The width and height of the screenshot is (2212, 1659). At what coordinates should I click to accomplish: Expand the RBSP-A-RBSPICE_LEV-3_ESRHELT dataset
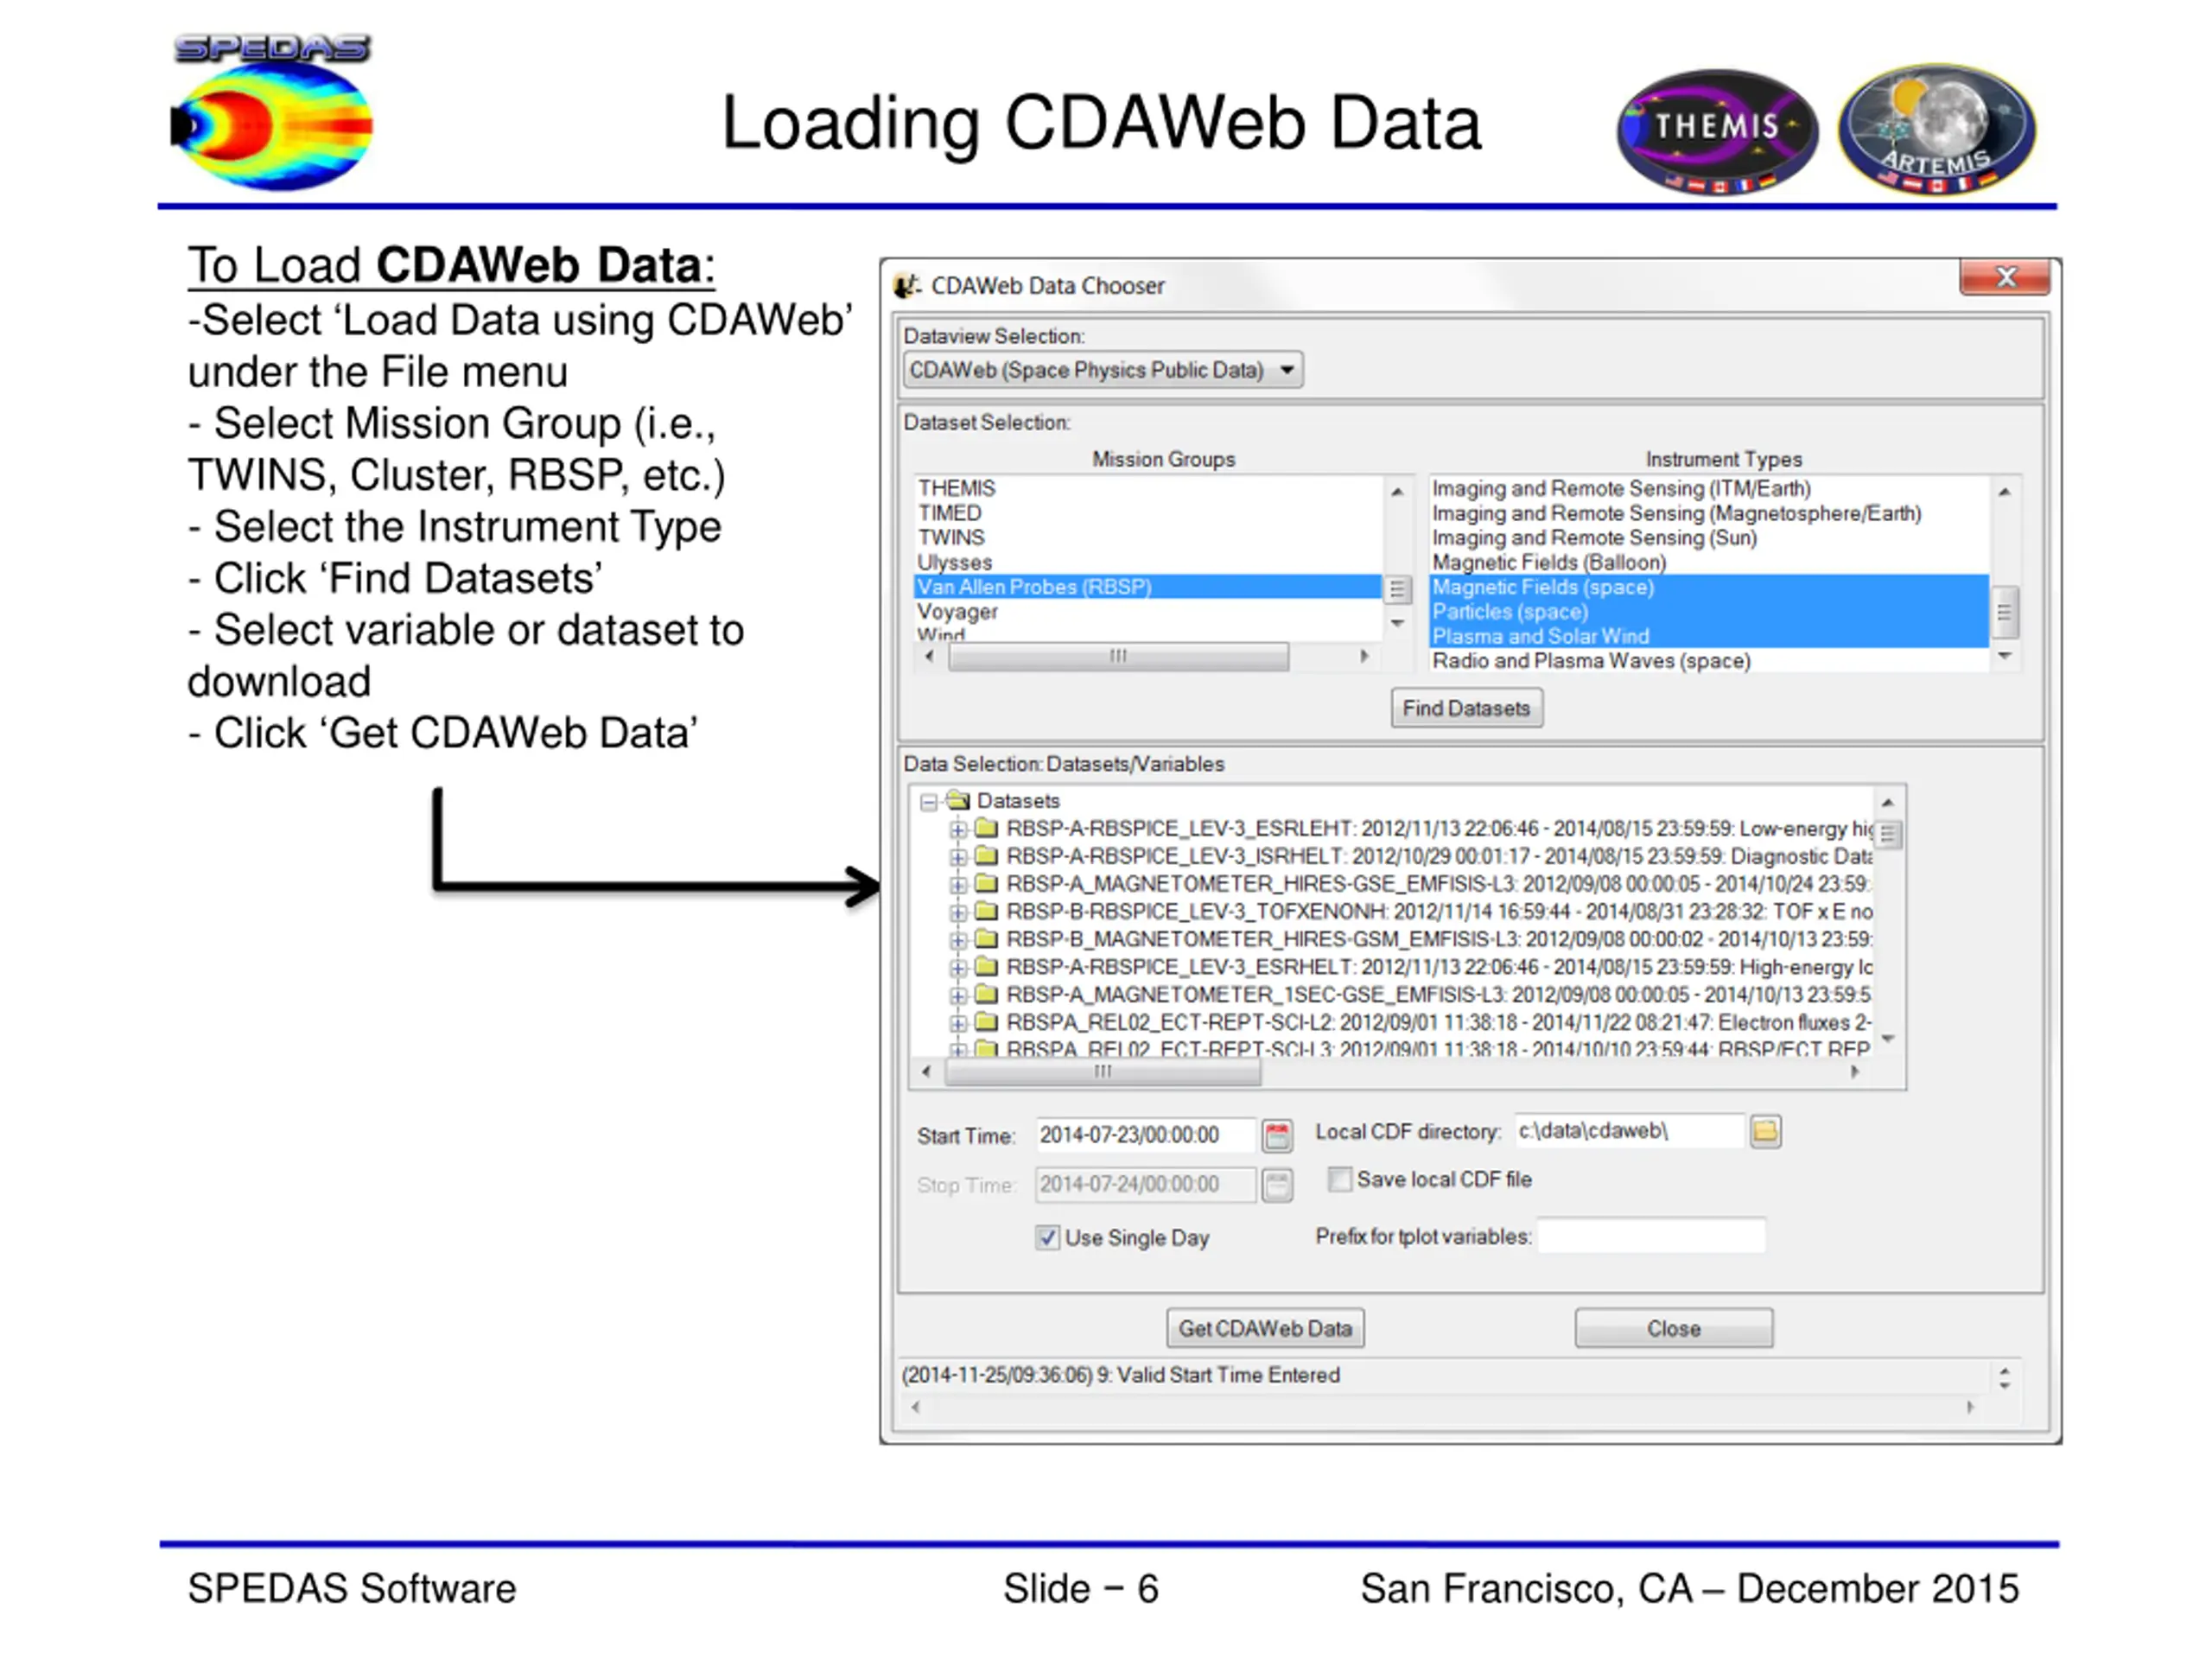click(x=958, y=968)
